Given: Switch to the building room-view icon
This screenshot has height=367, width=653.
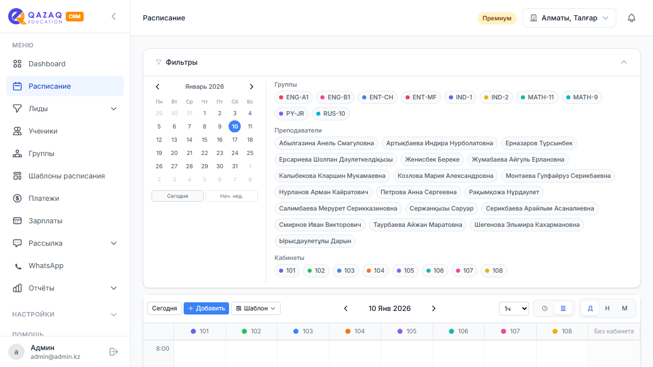Looking at the screenshot, I should tap(563, 308).
